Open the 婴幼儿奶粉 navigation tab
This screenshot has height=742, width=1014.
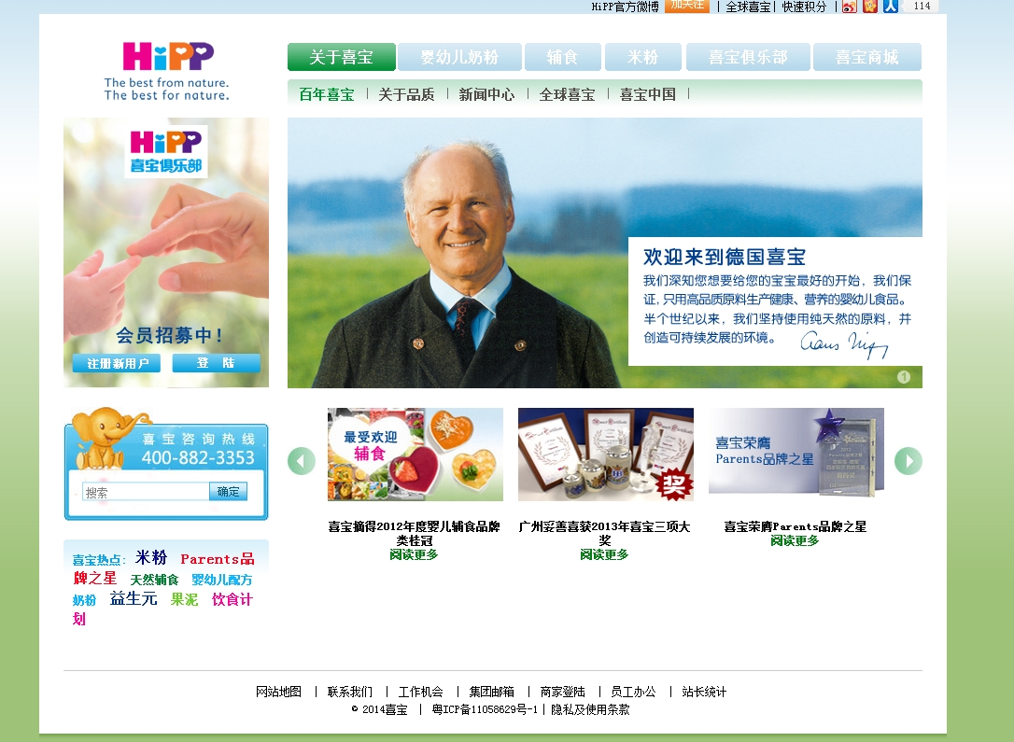[x=459, y=57]
